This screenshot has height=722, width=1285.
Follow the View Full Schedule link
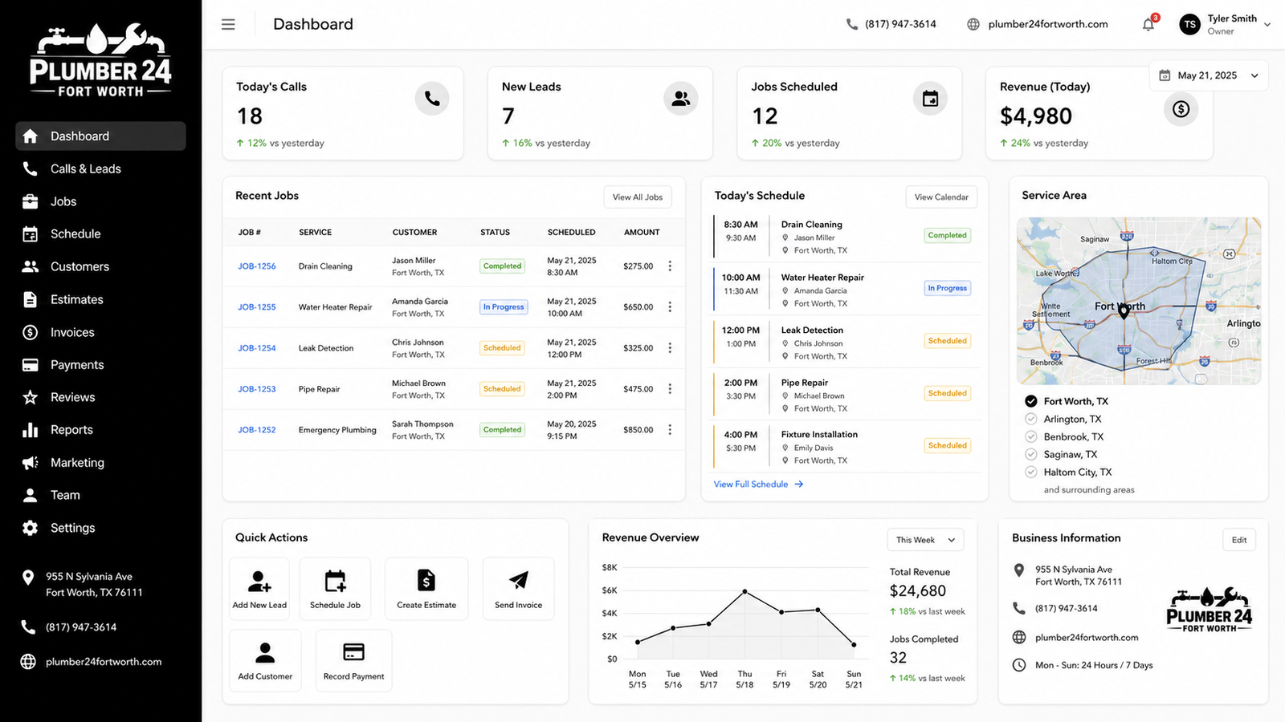pyautogui.click(x=758, y=485)
